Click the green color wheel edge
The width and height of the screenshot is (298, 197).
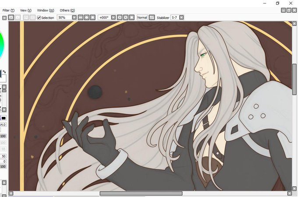(x=2, y=45)
